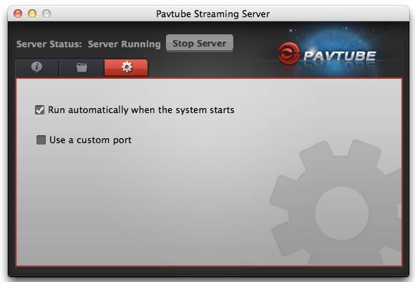Image resolution: width=415 pixels, height=282 pixels.
Task: Uncheck Run automatically when the system starts
Action: click(39, 110)
